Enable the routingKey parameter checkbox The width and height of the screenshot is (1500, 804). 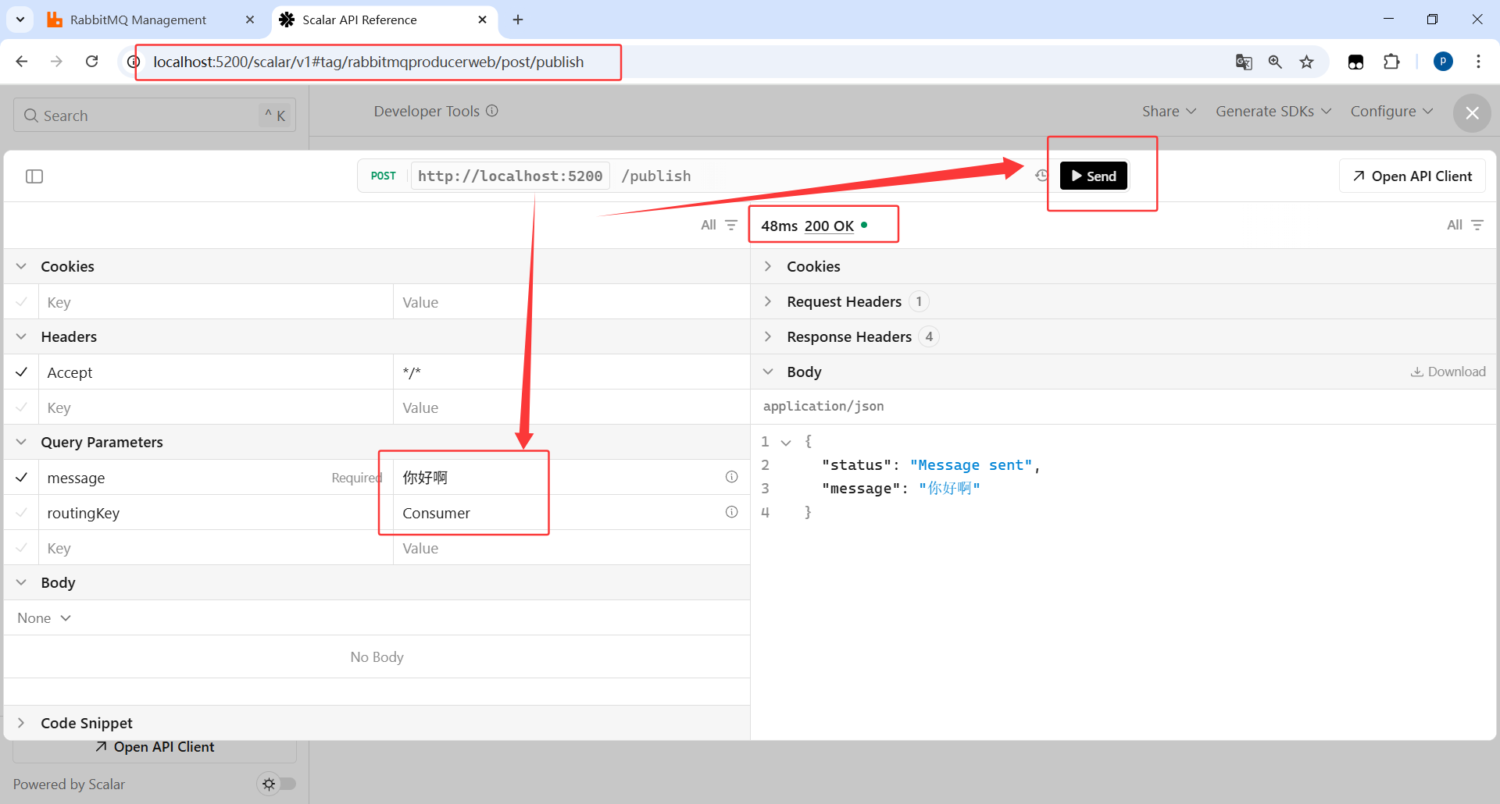(22, 513)
